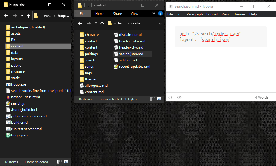Open the Themes menu in Typora
This screenshot has width=276, height=166.
239,14
